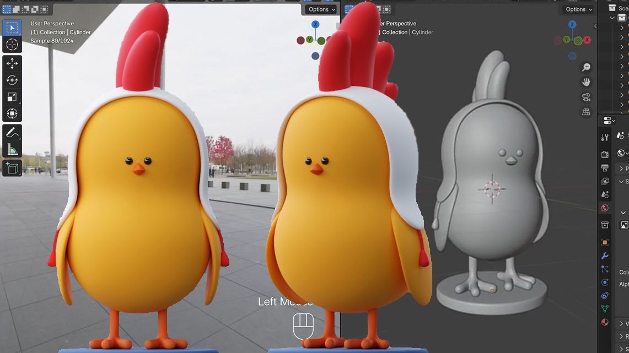
Task: Select the Rotate tool
Action: click(13, 80)
